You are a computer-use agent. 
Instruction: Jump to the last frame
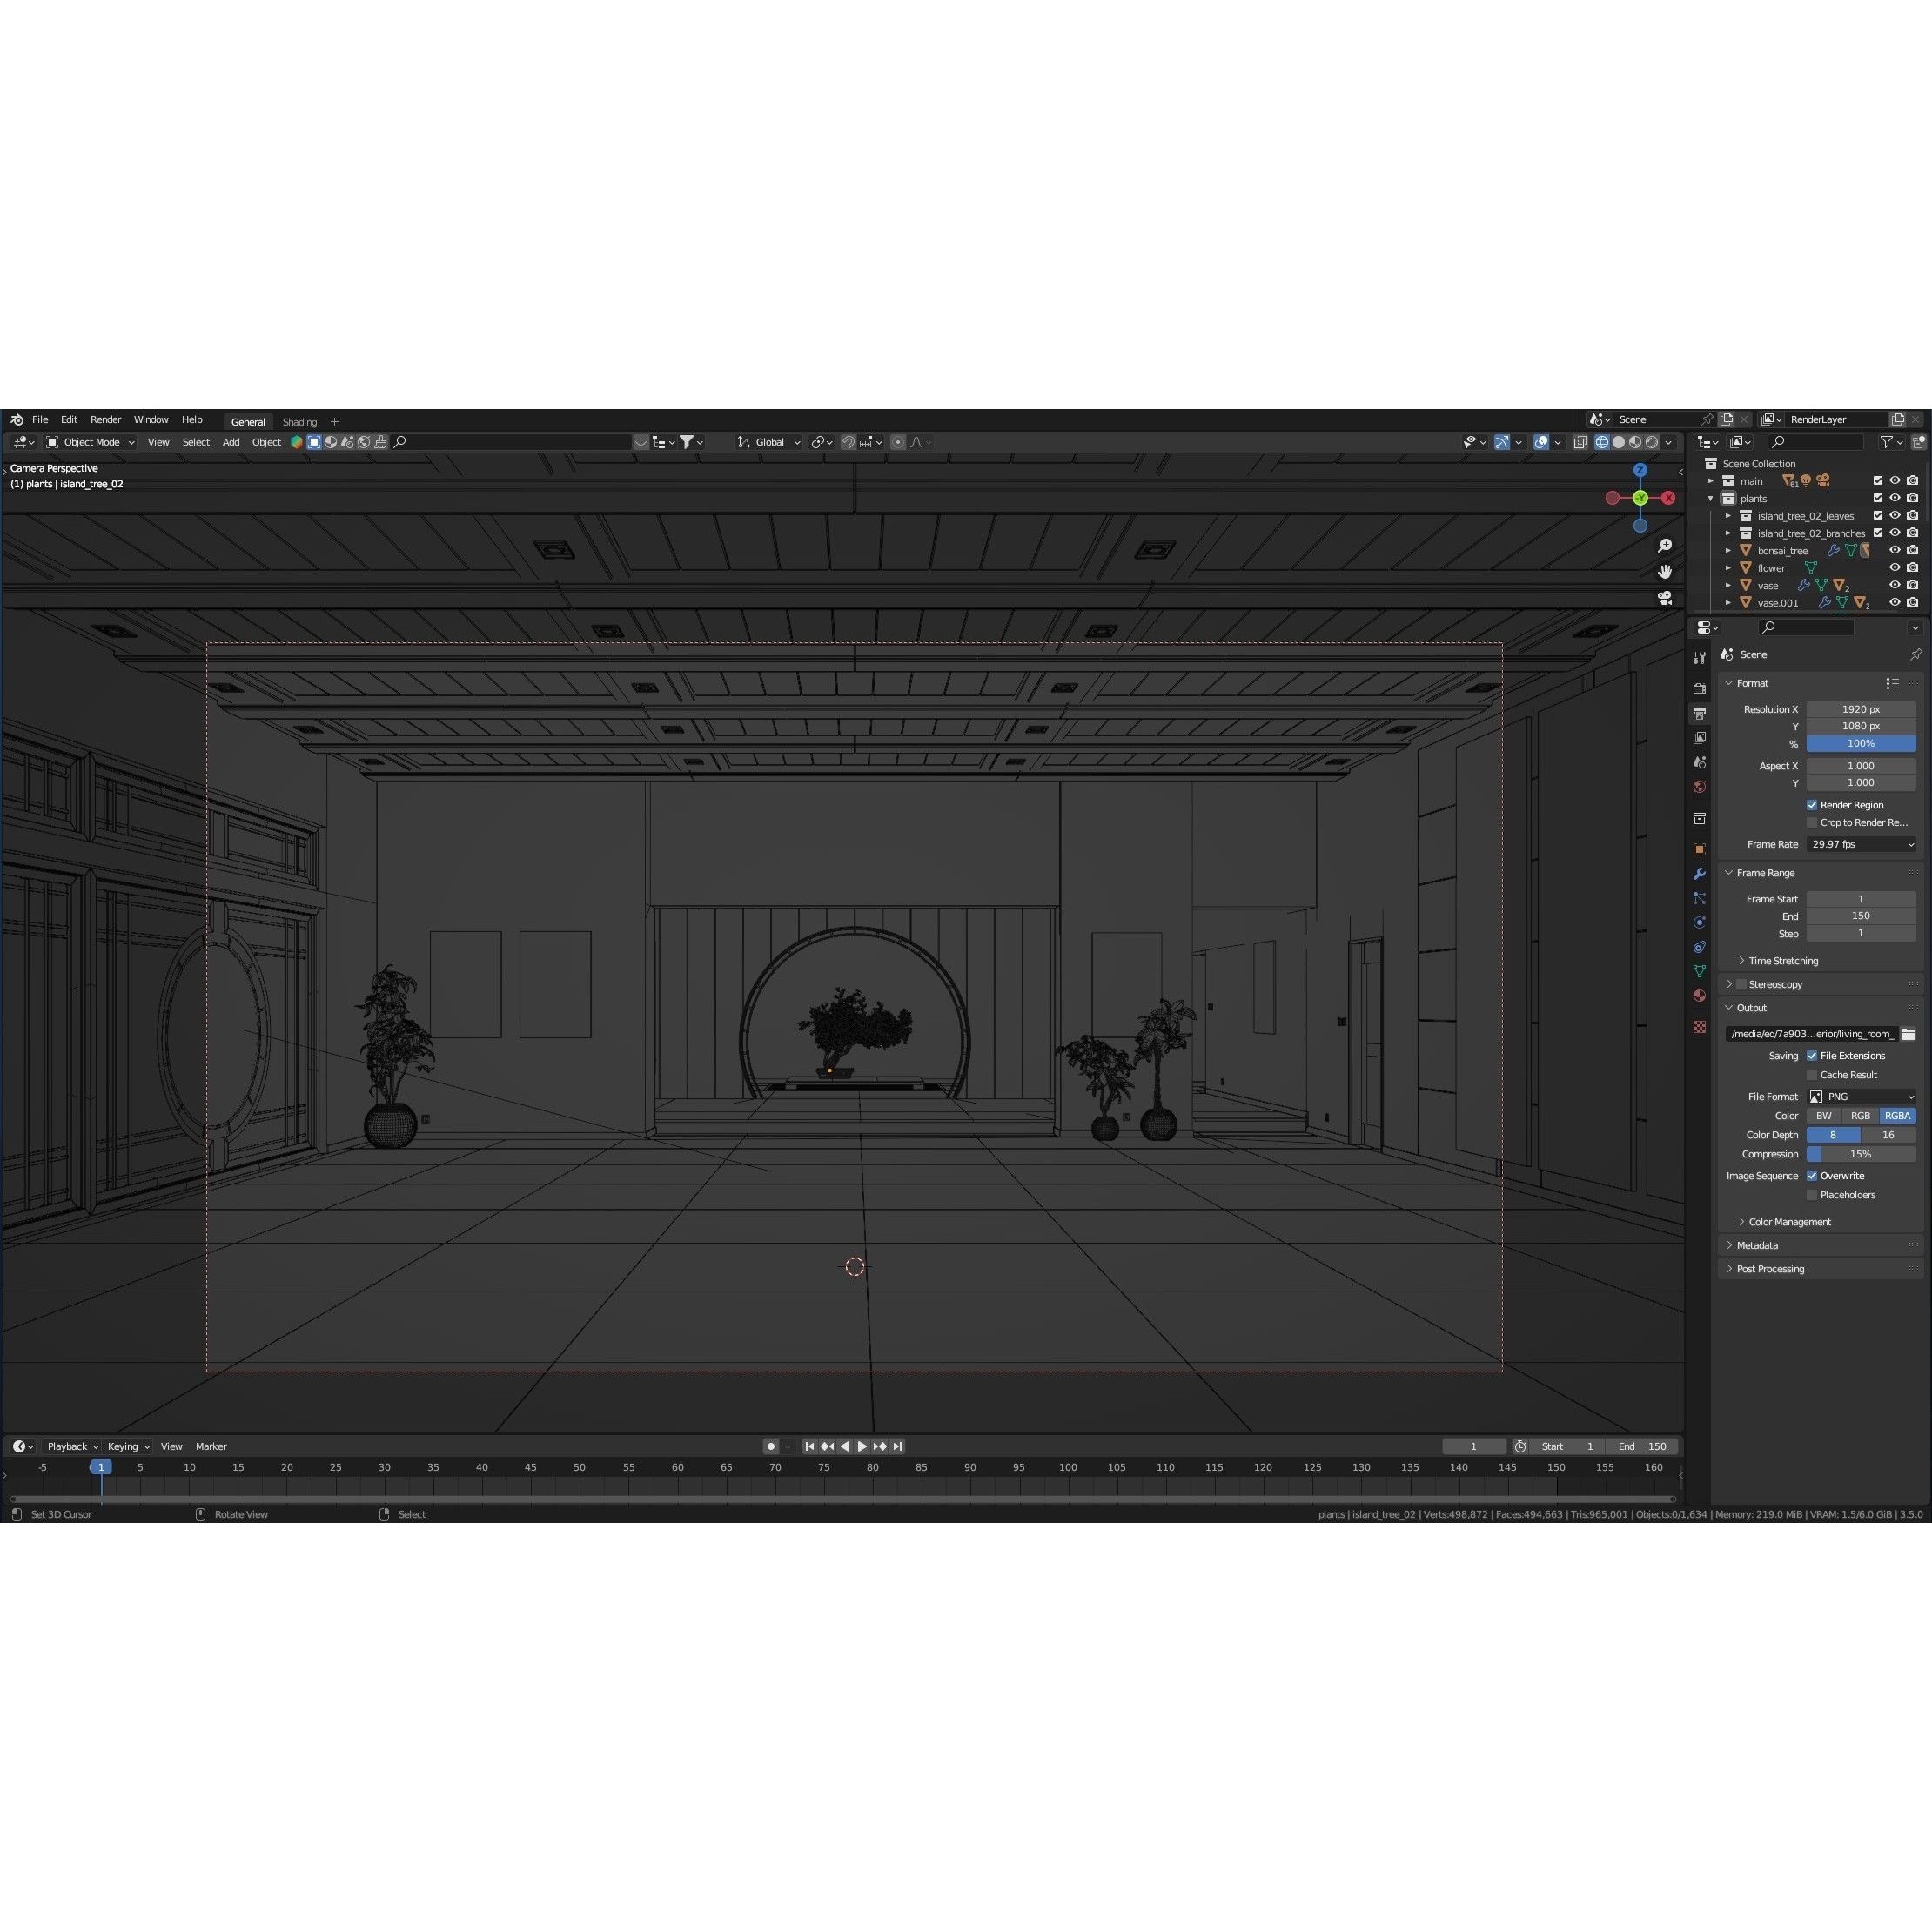point(898,1446)
